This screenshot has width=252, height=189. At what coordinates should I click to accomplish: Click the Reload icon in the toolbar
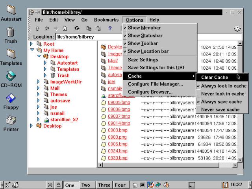point(76,29)
